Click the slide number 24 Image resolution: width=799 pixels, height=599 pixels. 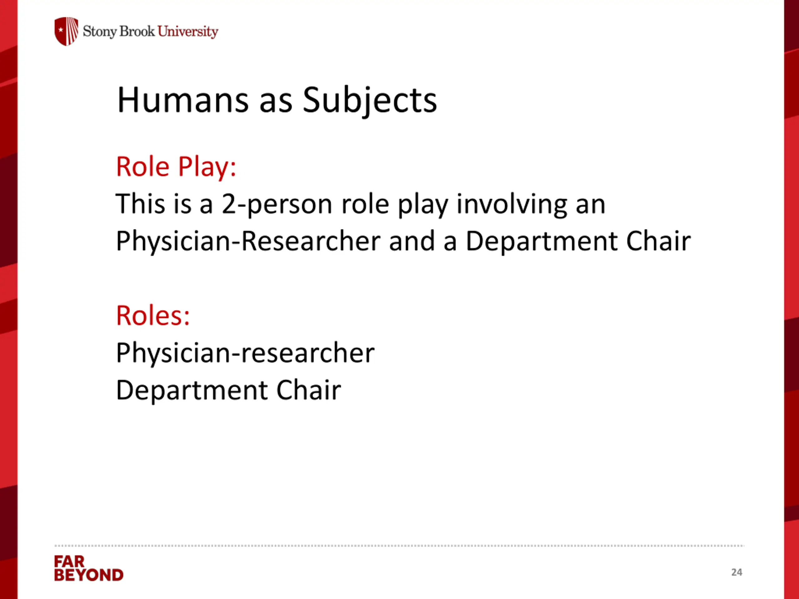(x=737, y=572)
